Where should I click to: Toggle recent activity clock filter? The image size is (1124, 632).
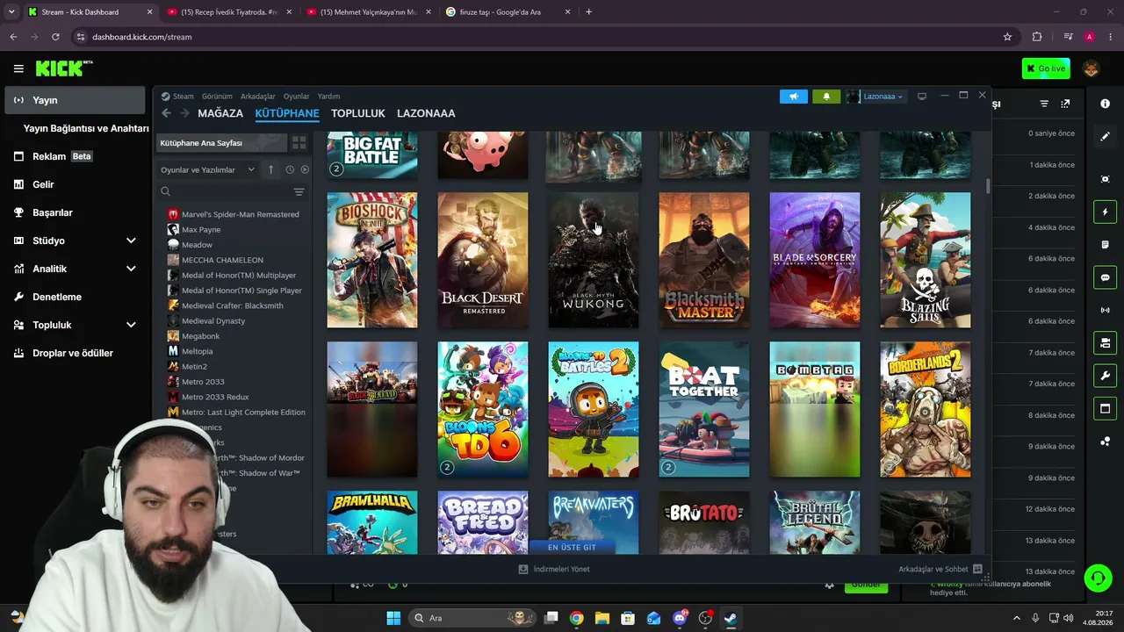click(290, 169)
